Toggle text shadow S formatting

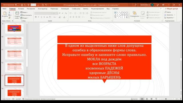[x=44, y=17]
